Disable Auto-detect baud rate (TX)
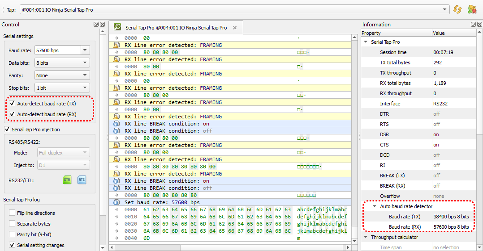 (x=12, y=104)
